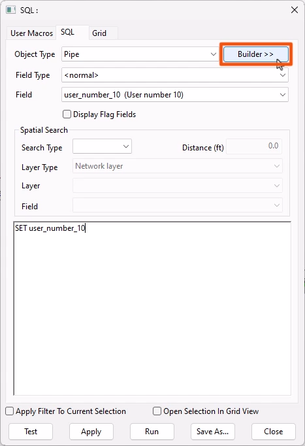Tick Apply Filter To Current Selection checkbox

[10, 411]
